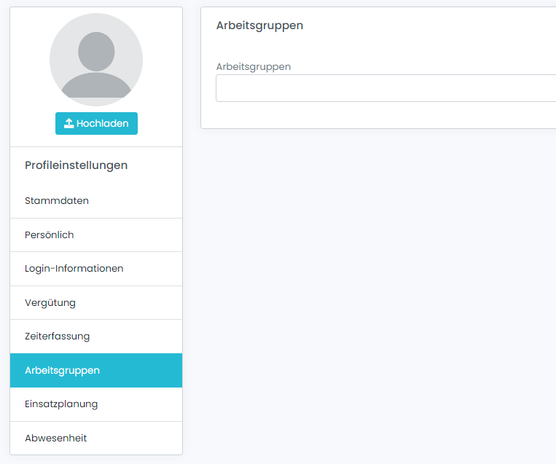Open Login-Informationen in sidebar
This screenshot has height=464, width=556.
[74, 268]
